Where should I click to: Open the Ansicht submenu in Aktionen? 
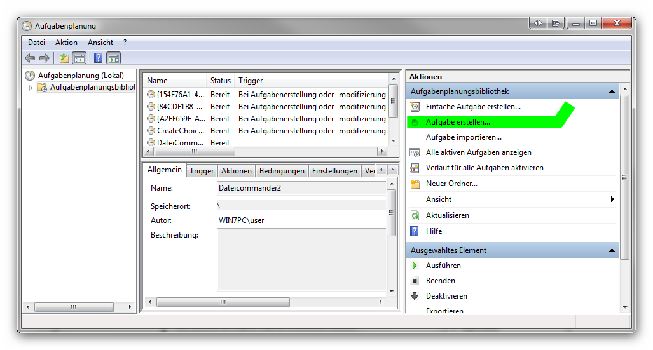439,199
